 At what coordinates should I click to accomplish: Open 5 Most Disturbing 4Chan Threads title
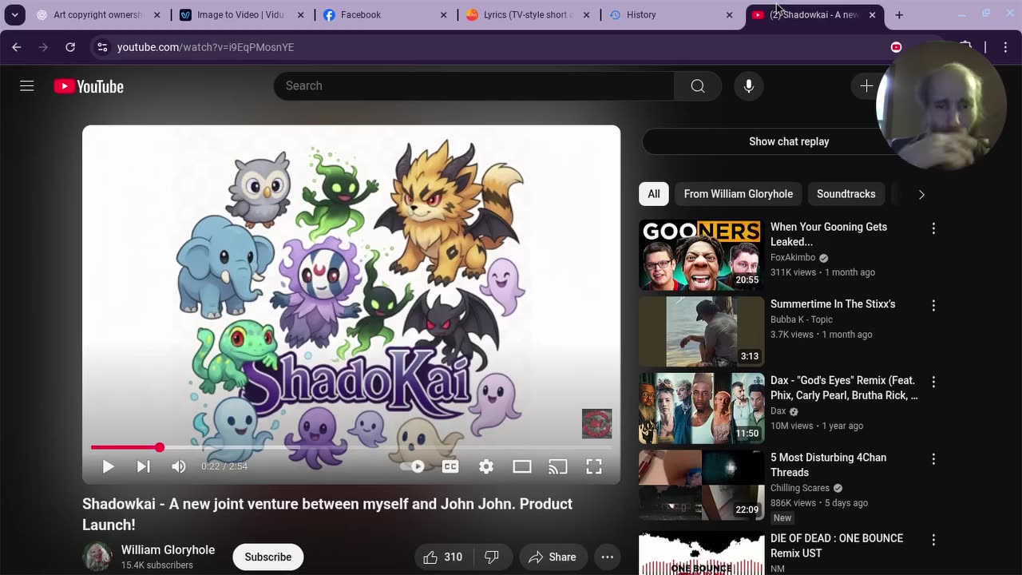[828, 465]
